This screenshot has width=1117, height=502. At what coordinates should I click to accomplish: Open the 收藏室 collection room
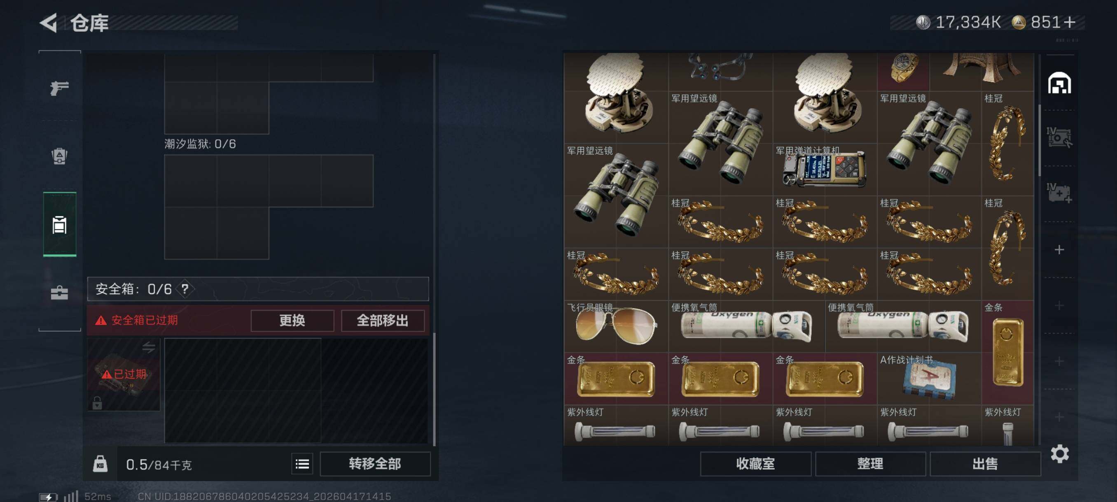click(755, 464)
